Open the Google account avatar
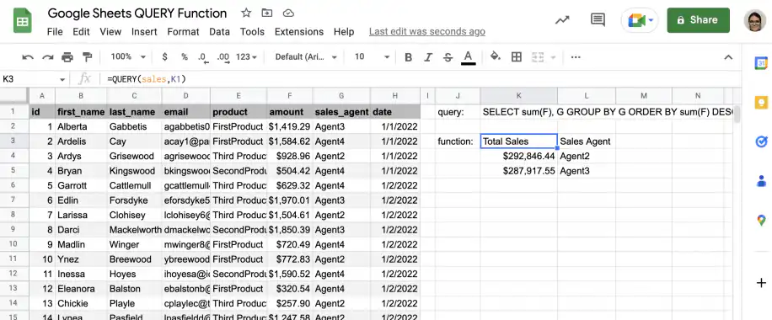Image resolution: width=772 pixels, height=320 pixels. pos(755,20)
